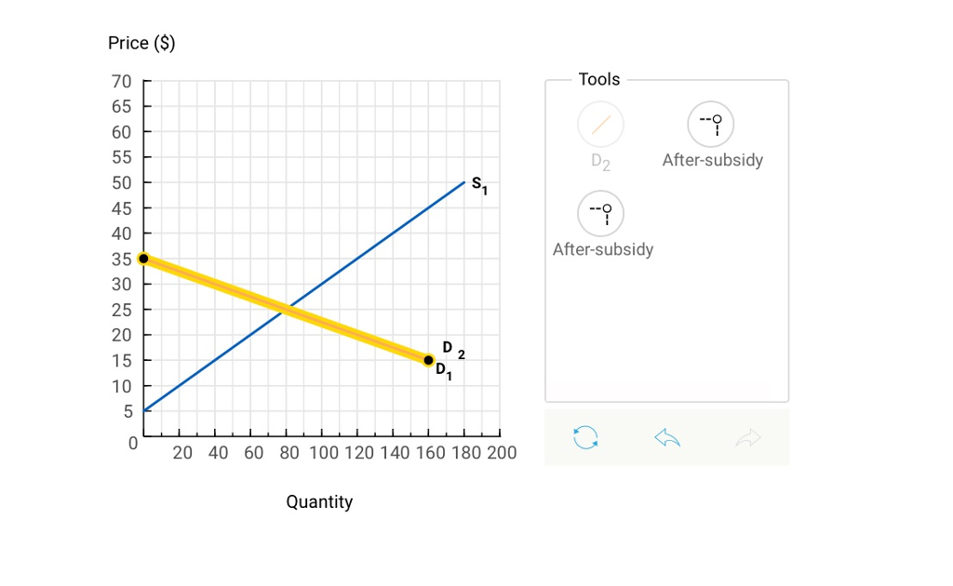
Task: Click the circular refresh icon below the Tools panel
Action: pyautogui.click(x=585, y=437)
